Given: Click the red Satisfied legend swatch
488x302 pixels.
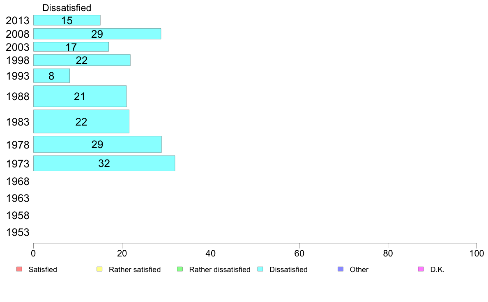Looking at the screenshot, I should (x=19, y=269).
